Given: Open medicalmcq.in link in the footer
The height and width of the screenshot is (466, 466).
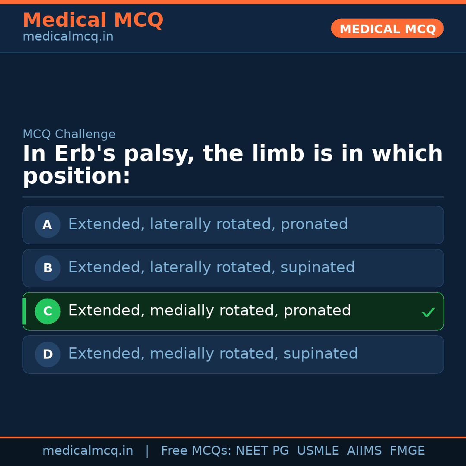Looking at the screenshot, I should pos(88,451).
